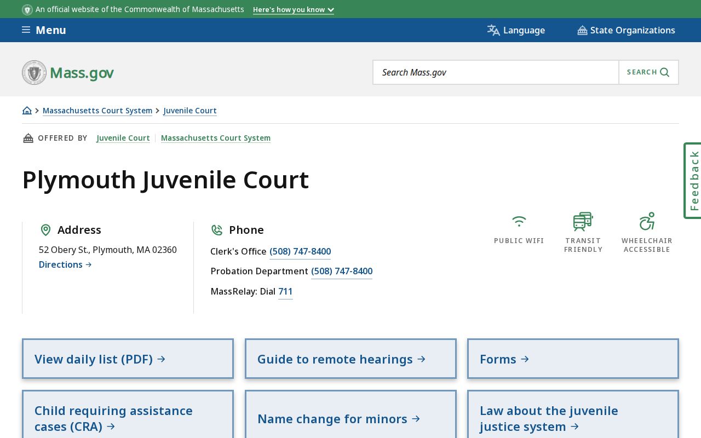This screenshot has height=438, width=701.
Task: Open the Language menu
Action: 516,30
